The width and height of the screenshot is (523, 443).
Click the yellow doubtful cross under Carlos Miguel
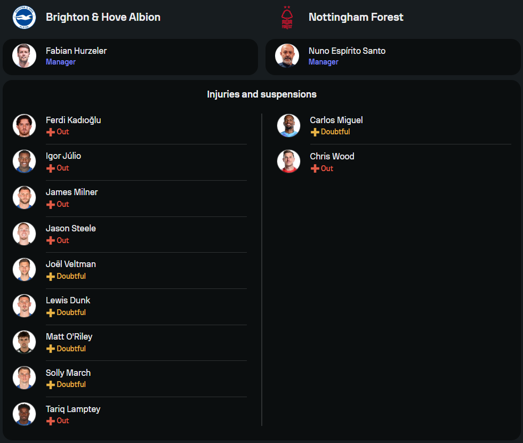pyautogui.click(x=315, y=132)
